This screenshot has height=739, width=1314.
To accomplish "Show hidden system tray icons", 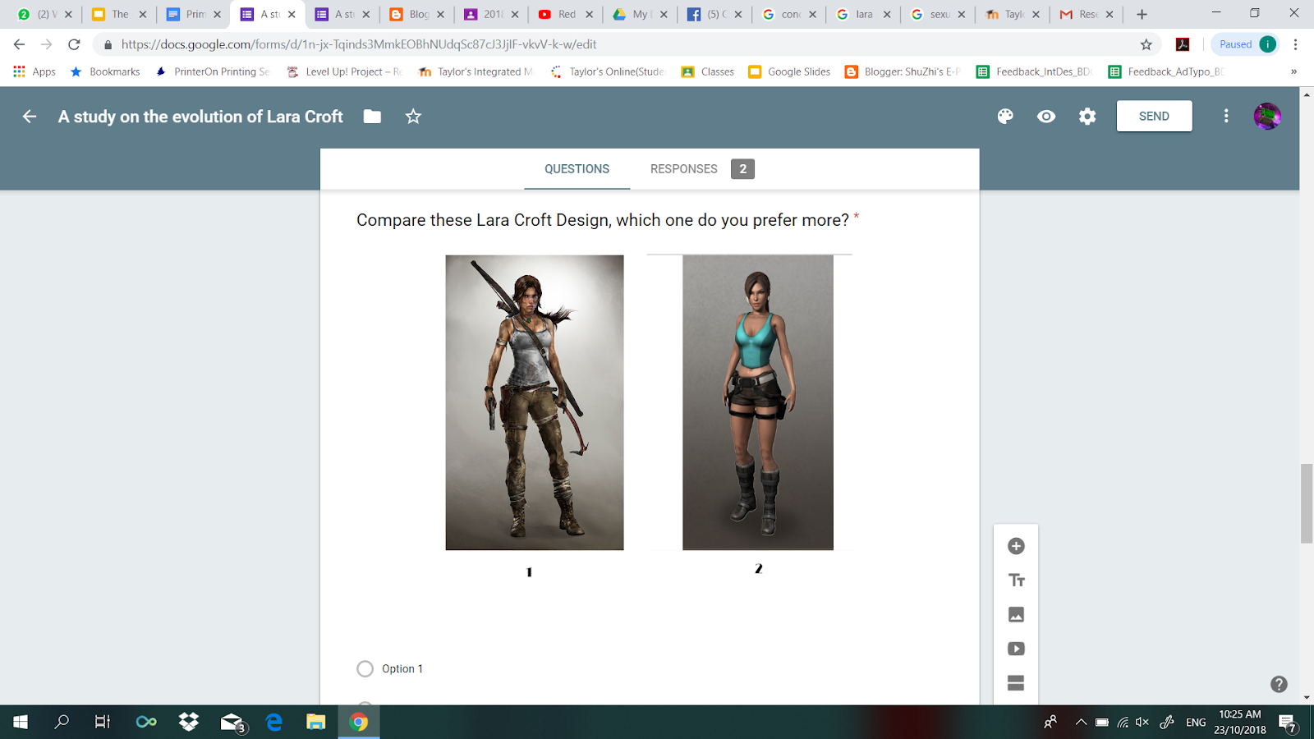I will pyautogui.click(x=1081, y=723).
